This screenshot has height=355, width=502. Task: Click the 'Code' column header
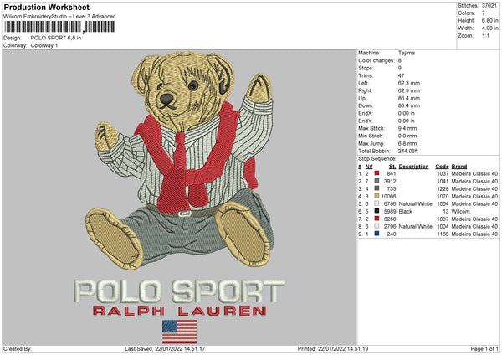click(x=442, y=167)
